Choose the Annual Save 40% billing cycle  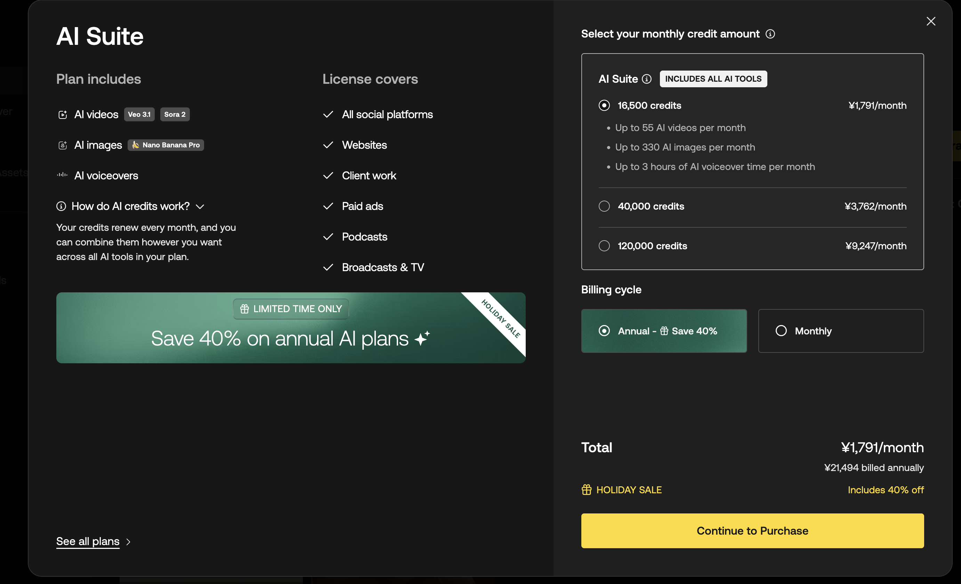(x=664, y=331)
